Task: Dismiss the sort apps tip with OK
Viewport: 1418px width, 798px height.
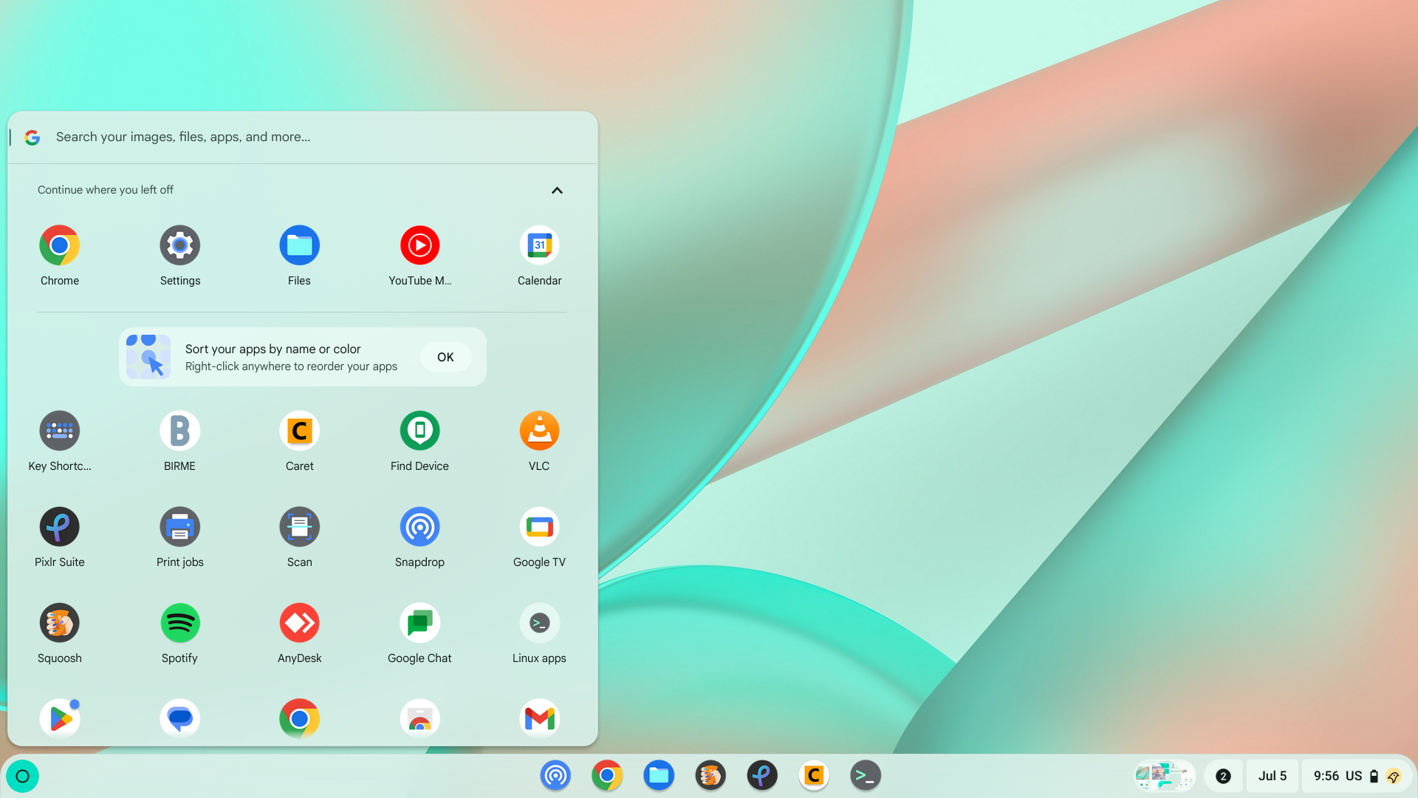Action: coord(445,357)
